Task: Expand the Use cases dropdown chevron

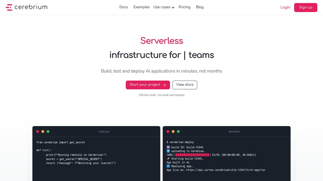Action: pos(173,8)
